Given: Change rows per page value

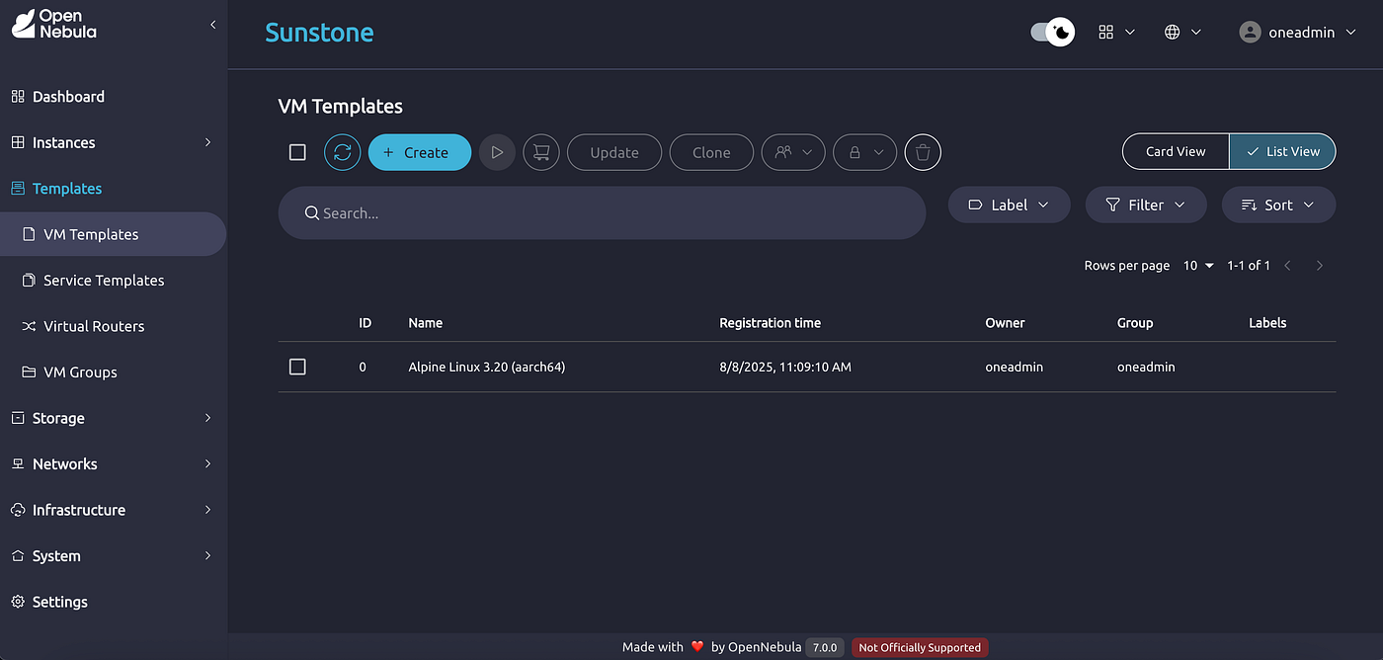Looking at the screenshot, I should click(x=1198, y=266).
